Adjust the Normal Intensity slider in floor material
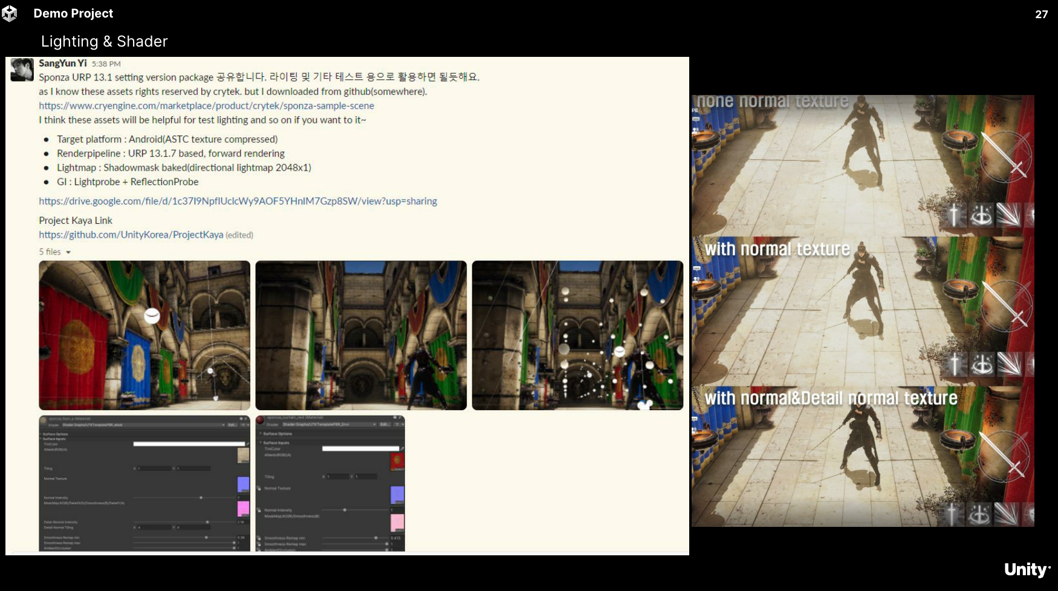1058x591 pixels. point(184,498)
